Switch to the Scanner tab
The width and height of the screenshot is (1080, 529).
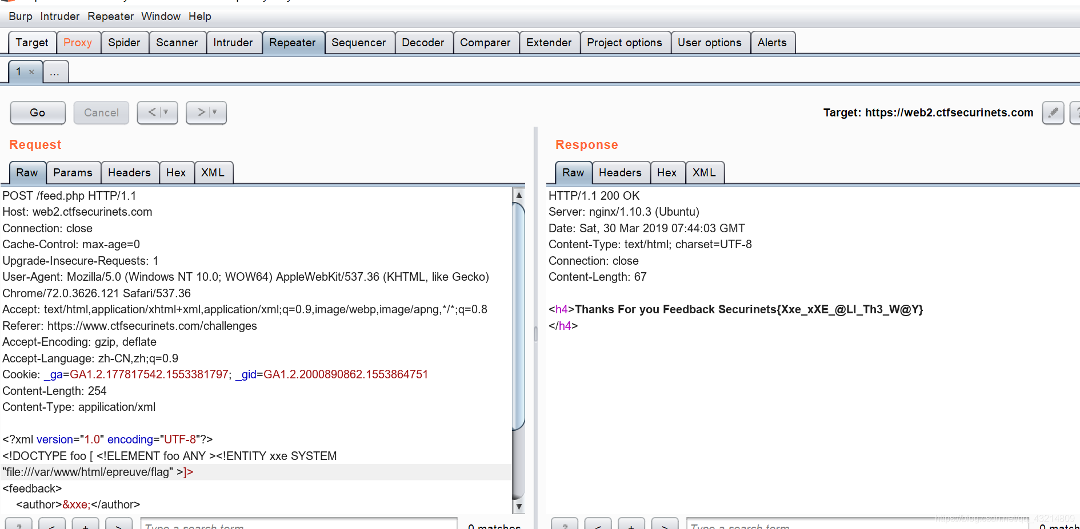point(177,43)
